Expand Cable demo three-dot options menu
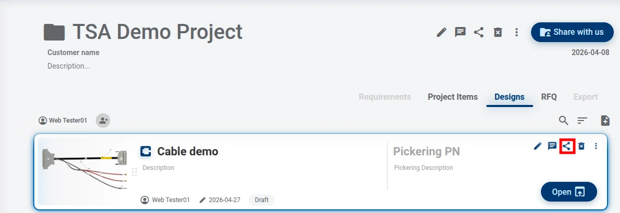 click(x=596, y=146)
